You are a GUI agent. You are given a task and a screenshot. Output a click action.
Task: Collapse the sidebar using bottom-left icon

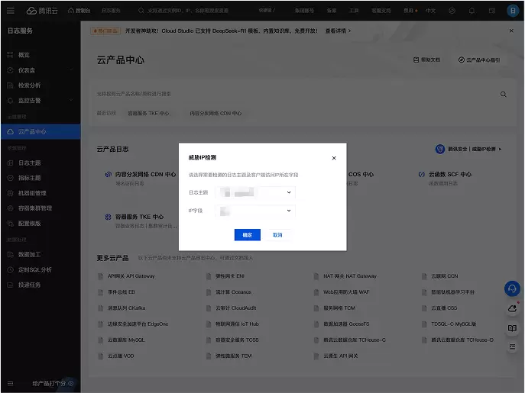point(10,382)
